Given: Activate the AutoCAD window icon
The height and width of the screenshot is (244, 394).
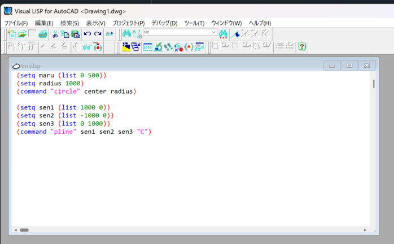Looking at the screenshot, I should [126, 47].
